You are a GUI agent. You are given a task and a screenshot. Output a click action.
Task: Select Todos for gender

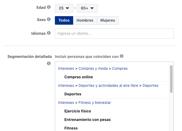point(64,20)
